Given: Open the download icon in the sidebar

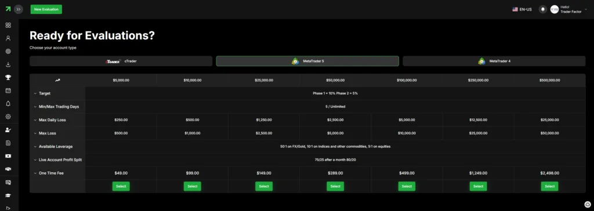Looking at the screenshot, I should (x=8, y=64).
